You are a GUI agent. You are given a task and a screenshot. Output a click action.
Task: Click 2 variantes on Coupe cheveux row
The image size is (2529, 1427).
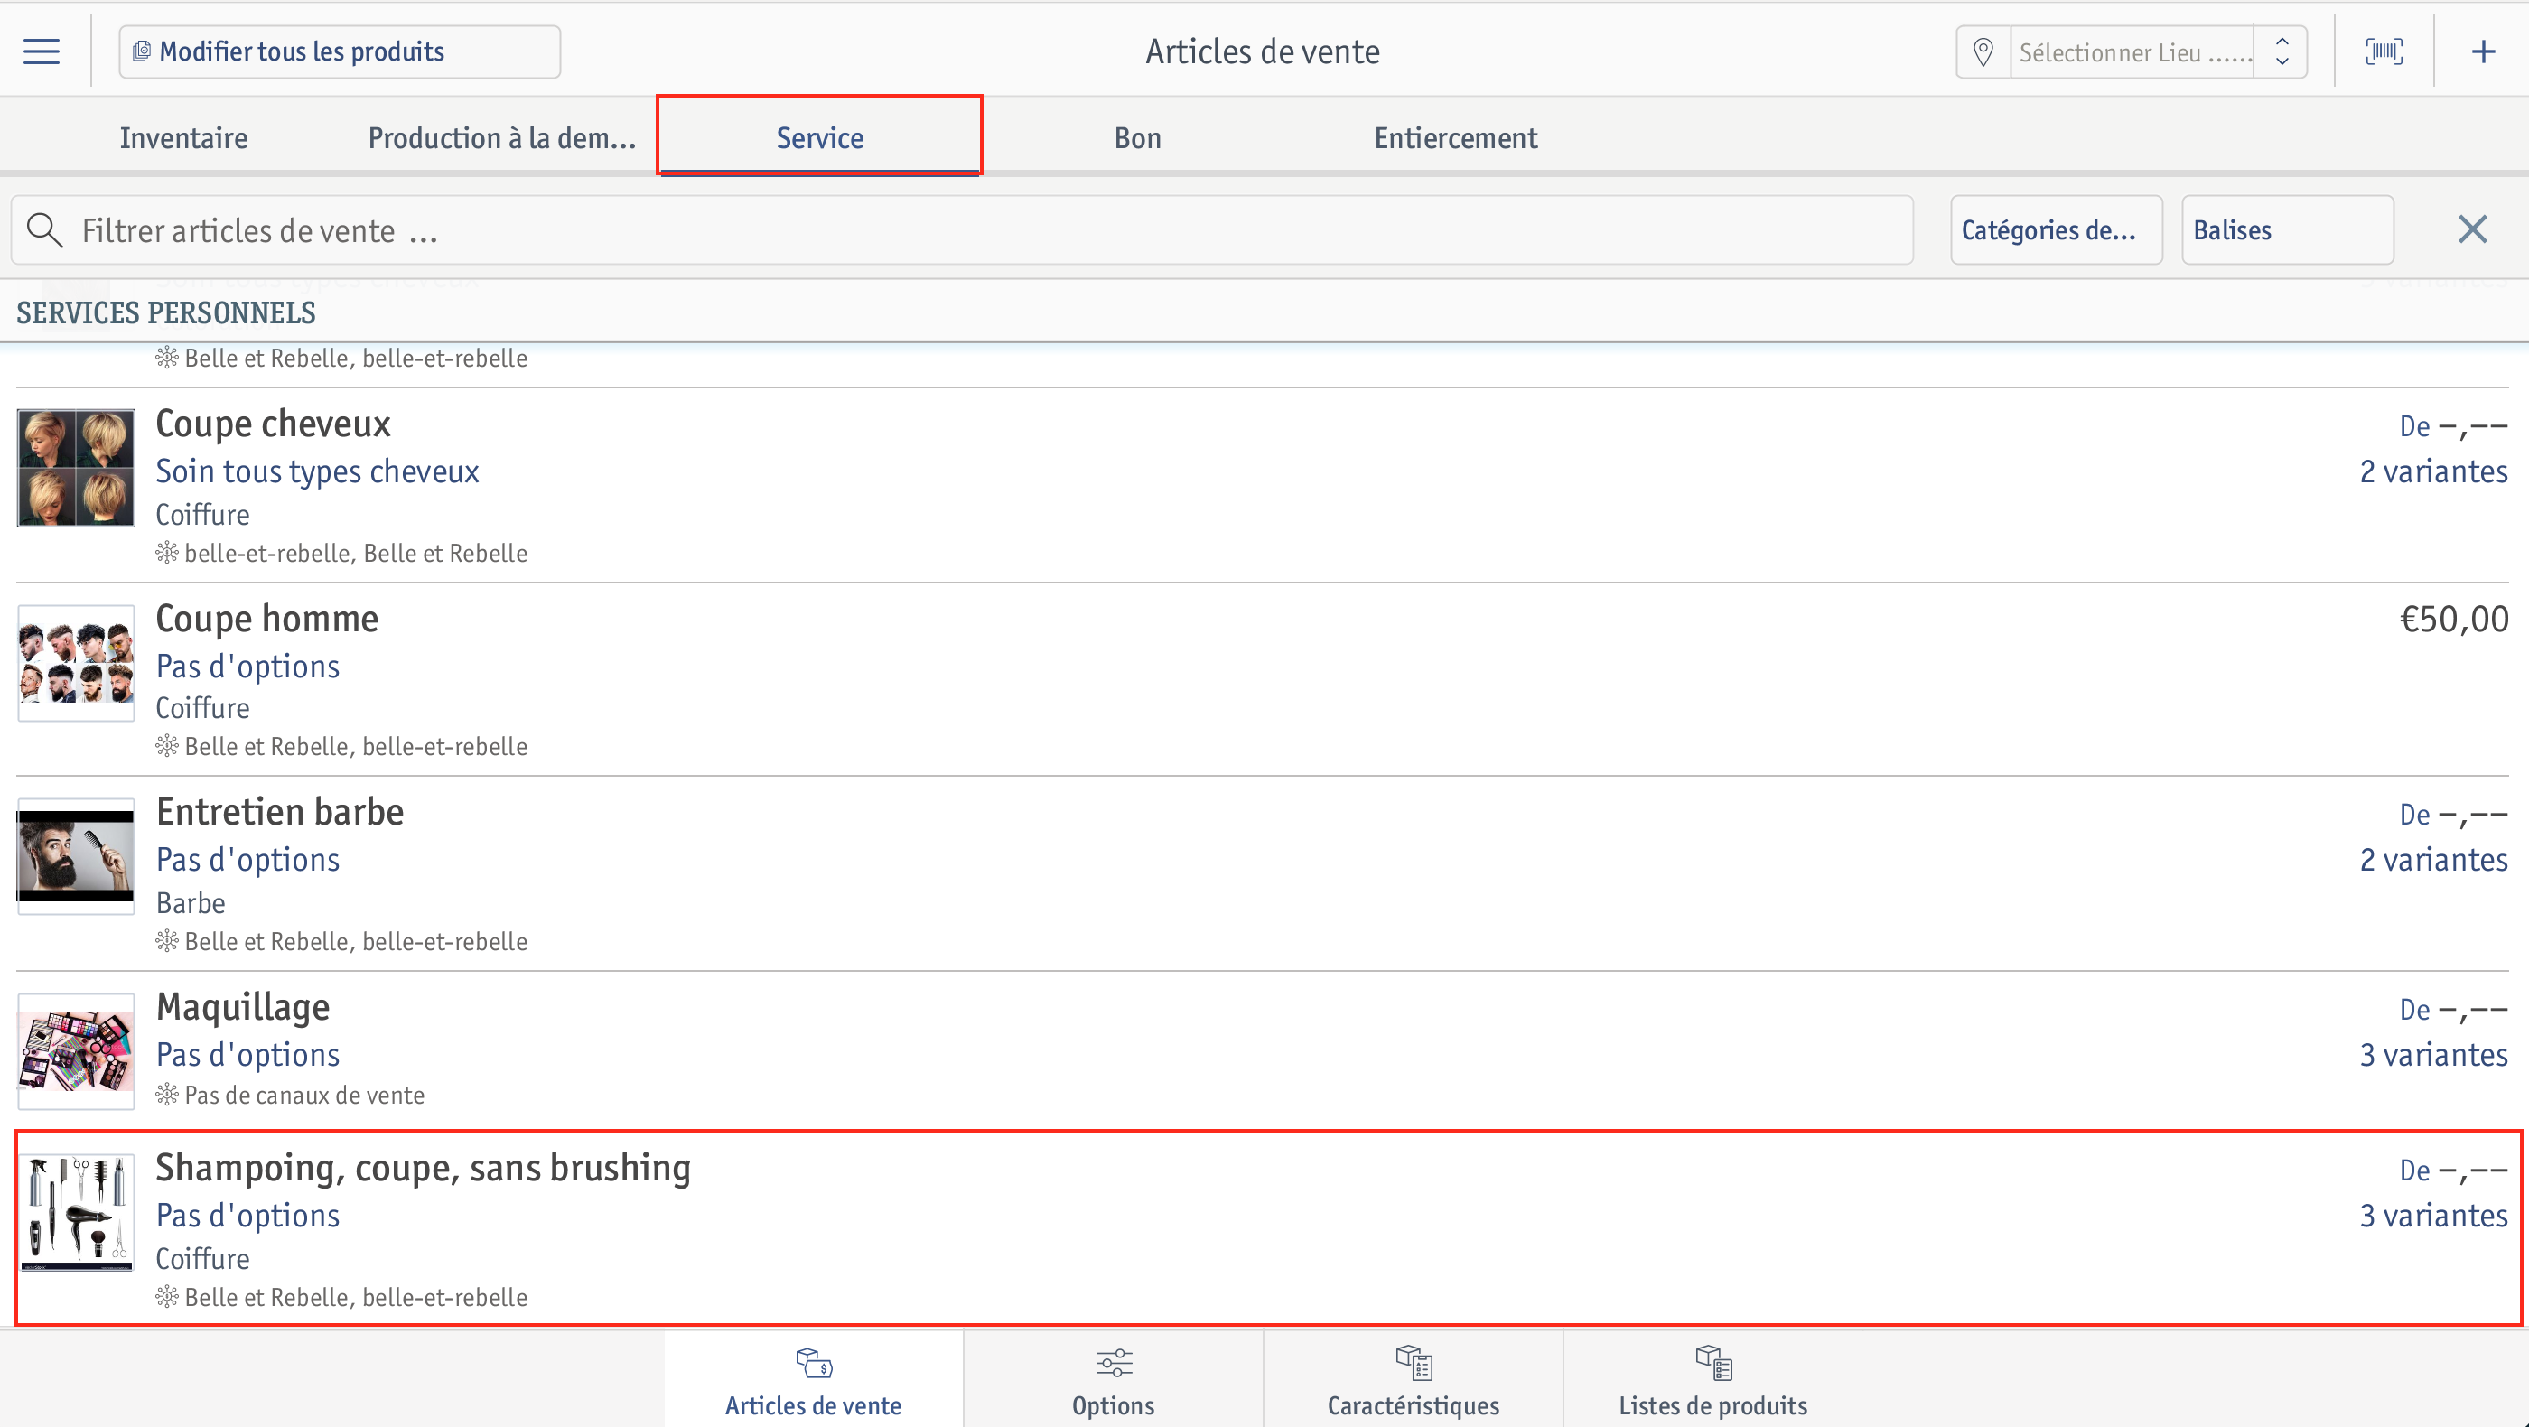[x=2434, y=471]
